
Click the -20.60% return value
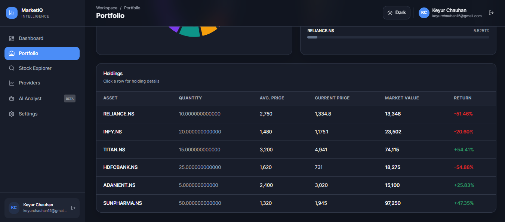[464, 132]
